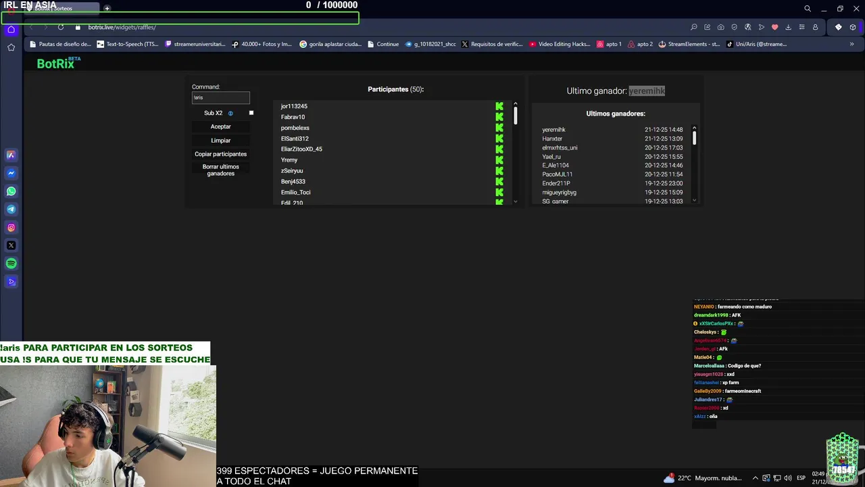Take a snapshot with camera icon
The width and height of the screenshot is (865, 487).
click(x=721, y=27)
